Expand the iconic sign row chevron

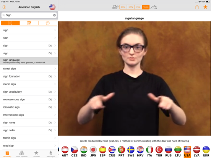55,84
